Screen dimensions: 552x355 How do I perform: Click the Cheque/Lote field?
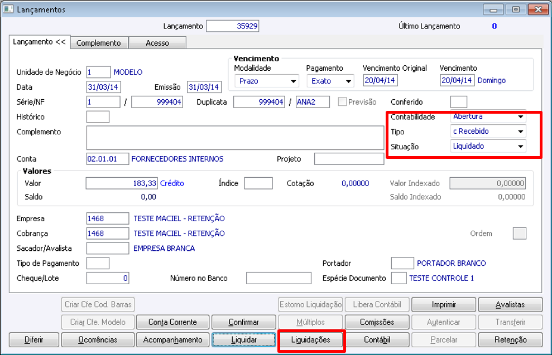tap(108, 278)
